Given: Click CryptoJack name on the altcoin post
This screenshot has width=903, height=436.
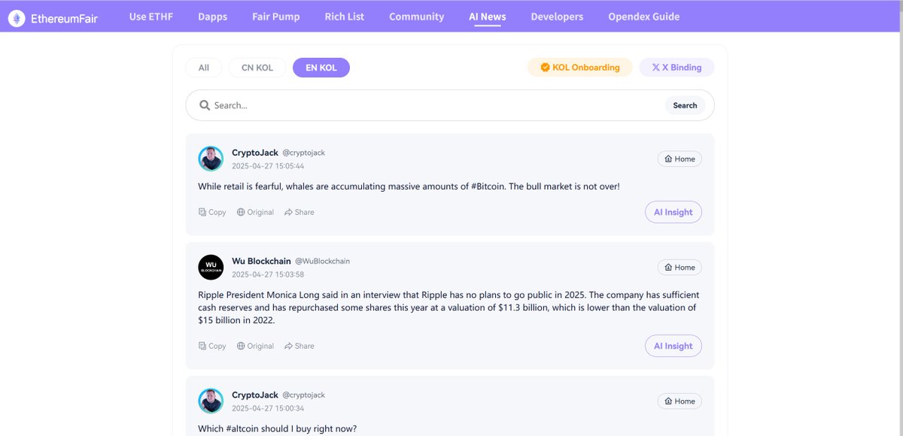Looking at the screenshot, I should [255, 395].
